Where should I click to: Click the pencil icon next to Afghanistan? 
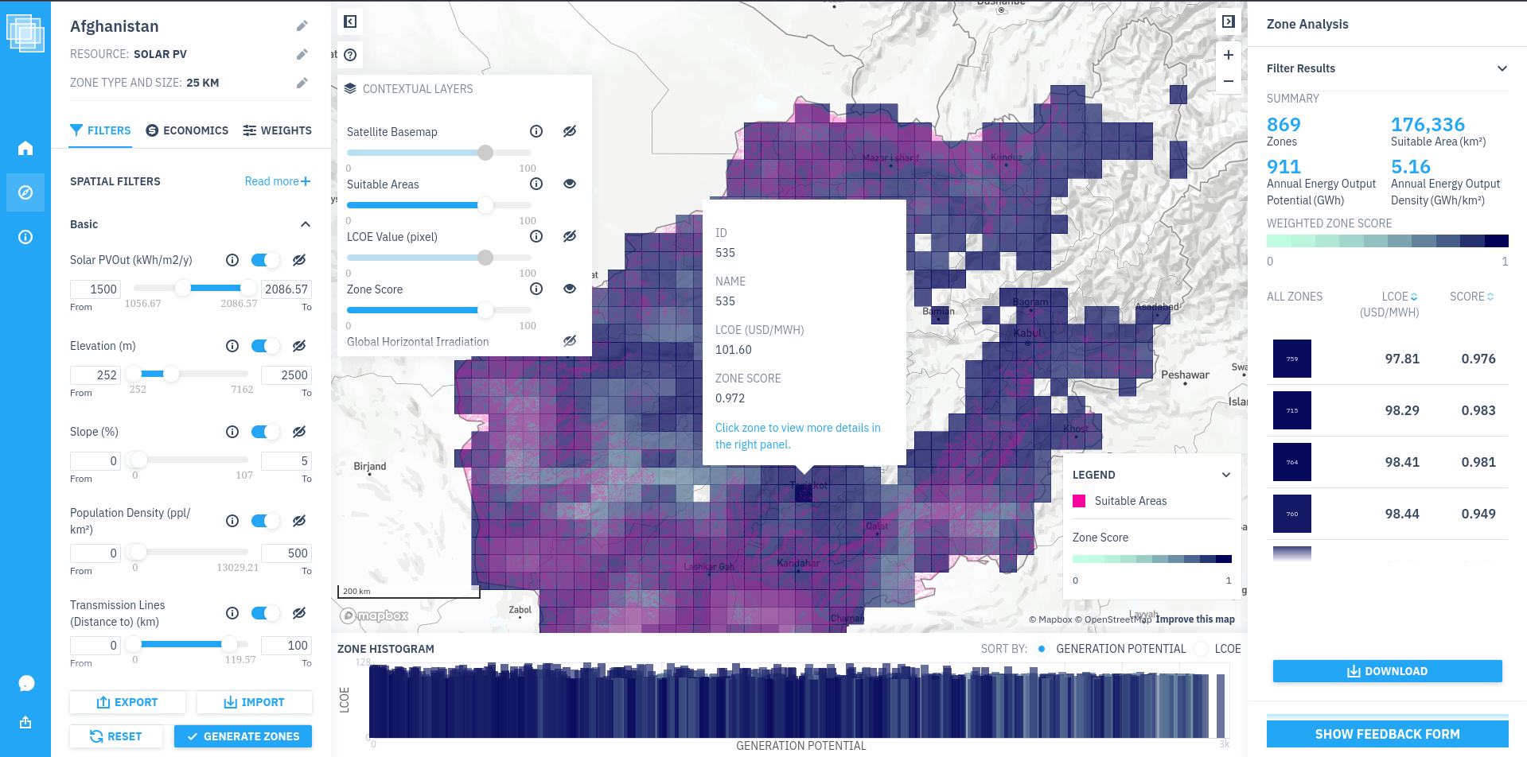tap(302, 26)
